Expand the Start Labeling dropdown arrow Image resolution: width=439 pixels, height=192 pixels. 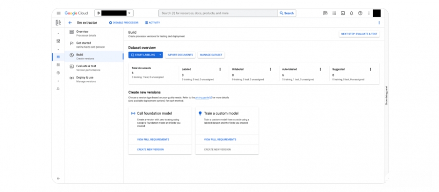pyautogui.click(x=160, y=55)
